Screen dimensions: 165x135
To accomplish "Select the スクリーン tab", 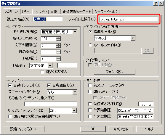I will [12, 11].
